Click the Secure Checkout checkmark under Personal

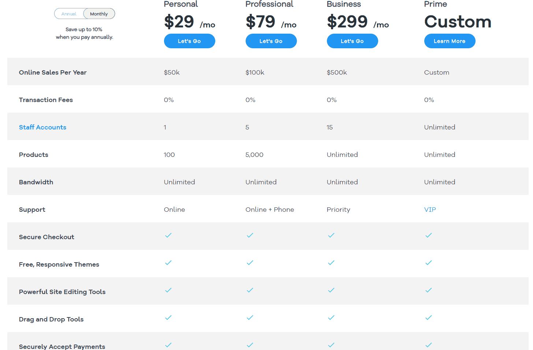pyautogui.click(x=168, y=236)
